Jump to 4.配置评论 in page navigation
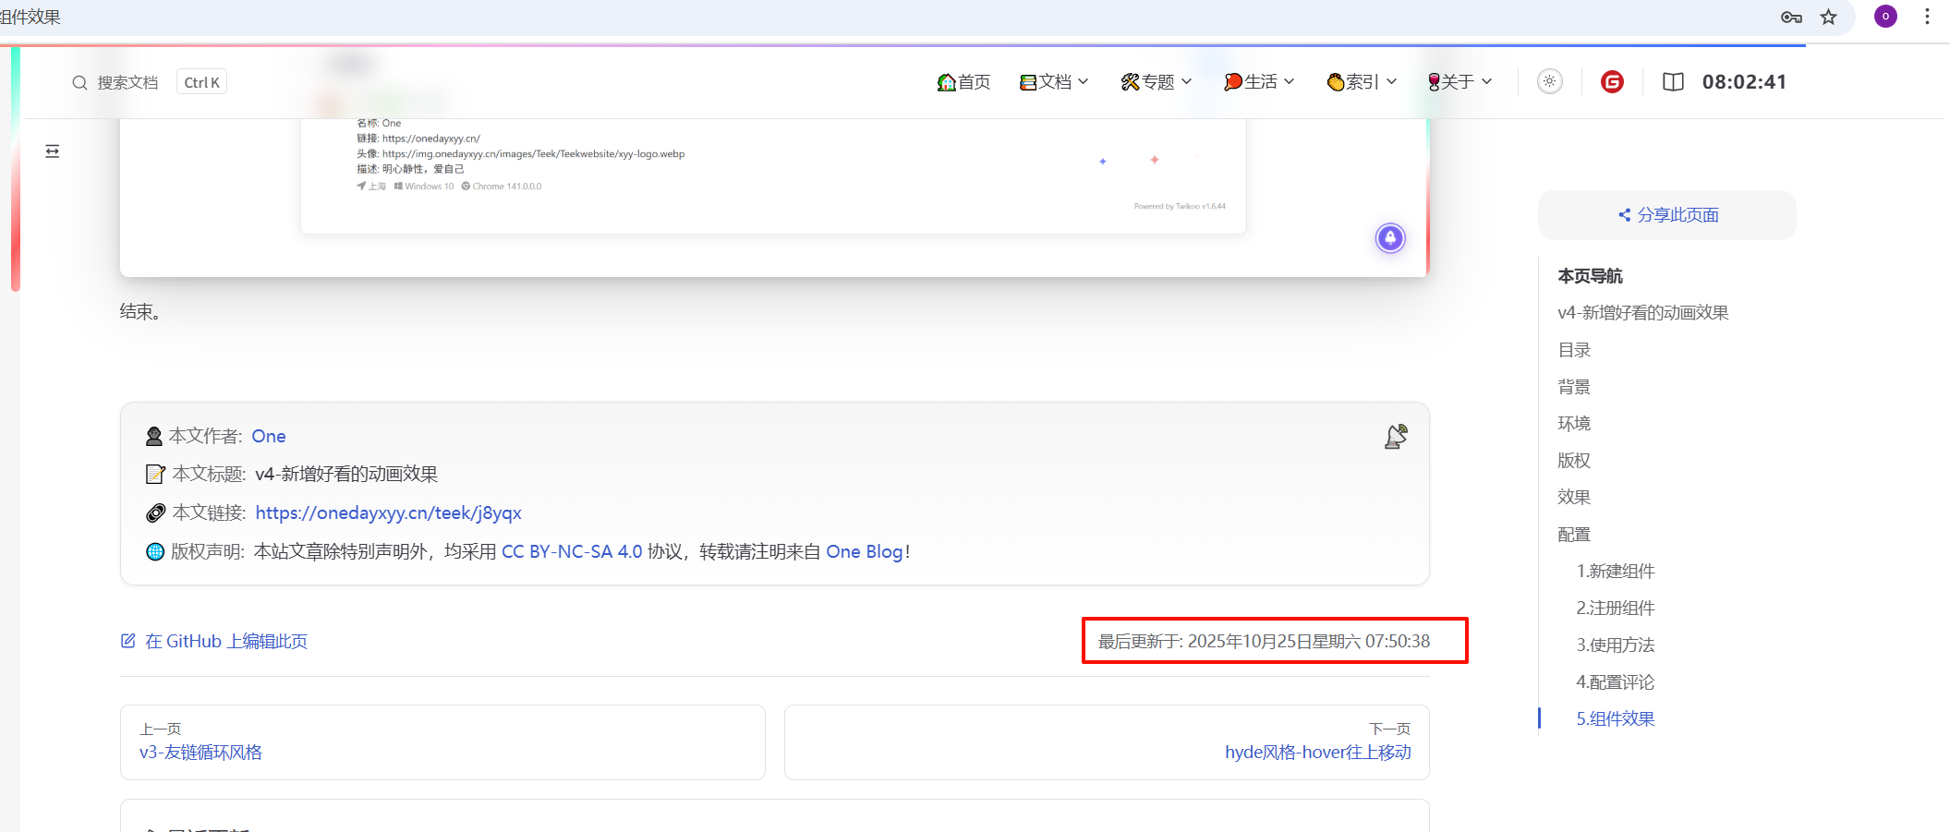 pyautogui.click(x=1615, y=682)
